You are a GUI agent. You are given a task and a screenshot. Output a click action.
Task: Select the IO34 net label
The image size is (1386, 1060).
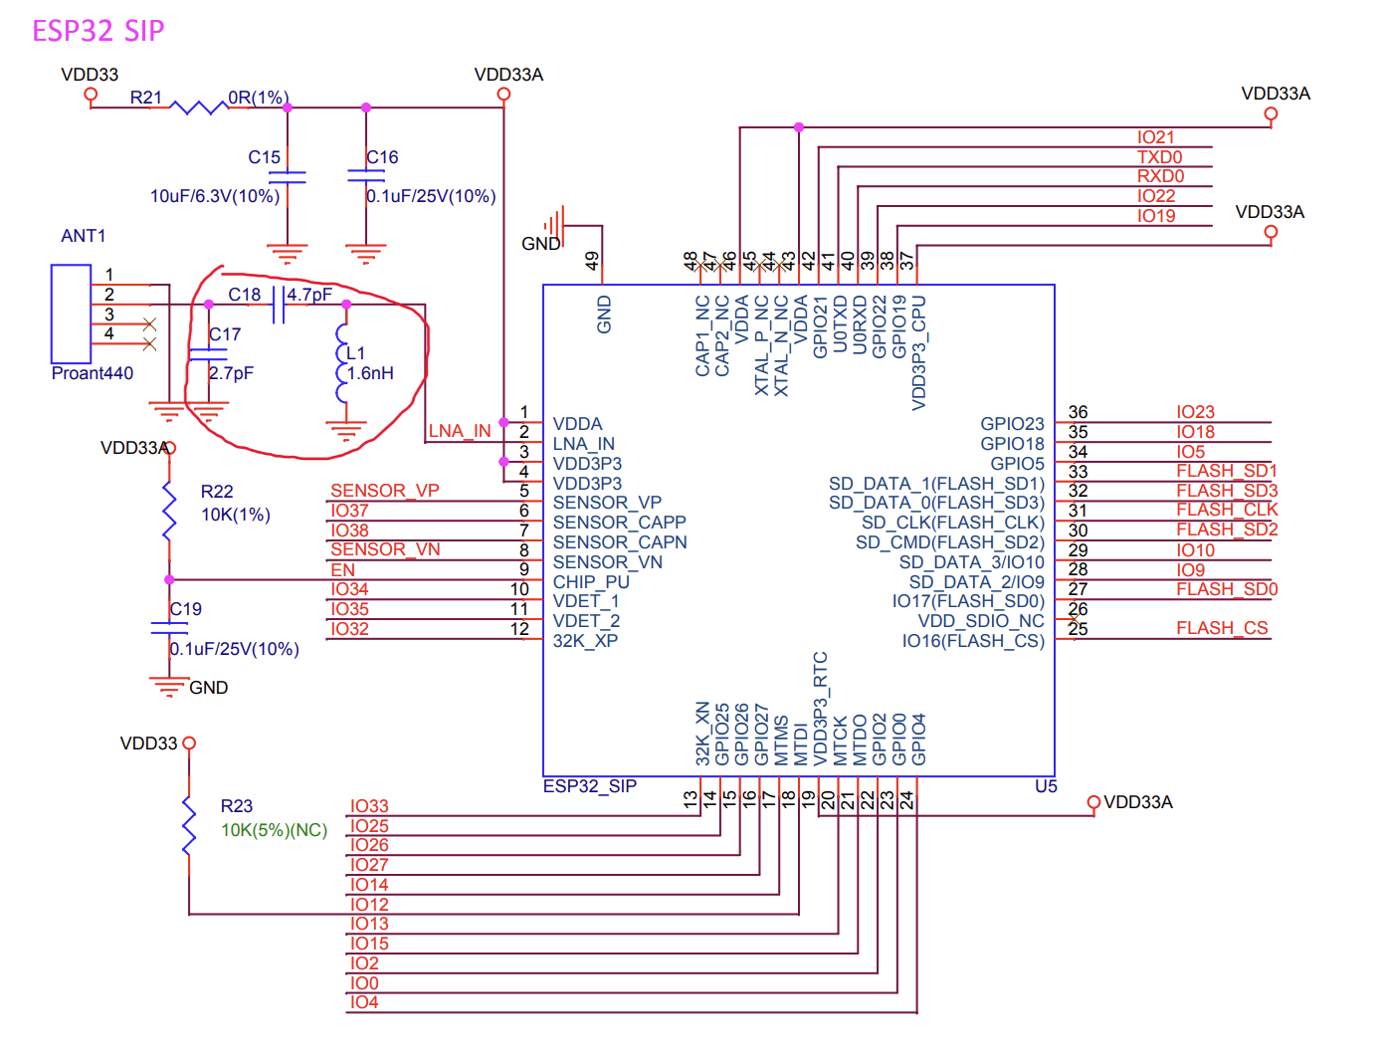click(x=349, y=589)
